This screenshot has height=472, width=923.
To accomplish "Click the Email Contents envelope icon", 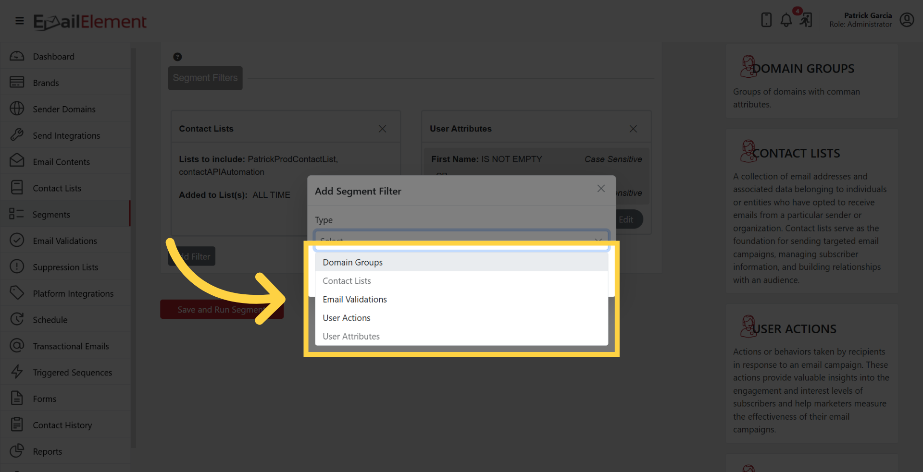I will 17,161.
